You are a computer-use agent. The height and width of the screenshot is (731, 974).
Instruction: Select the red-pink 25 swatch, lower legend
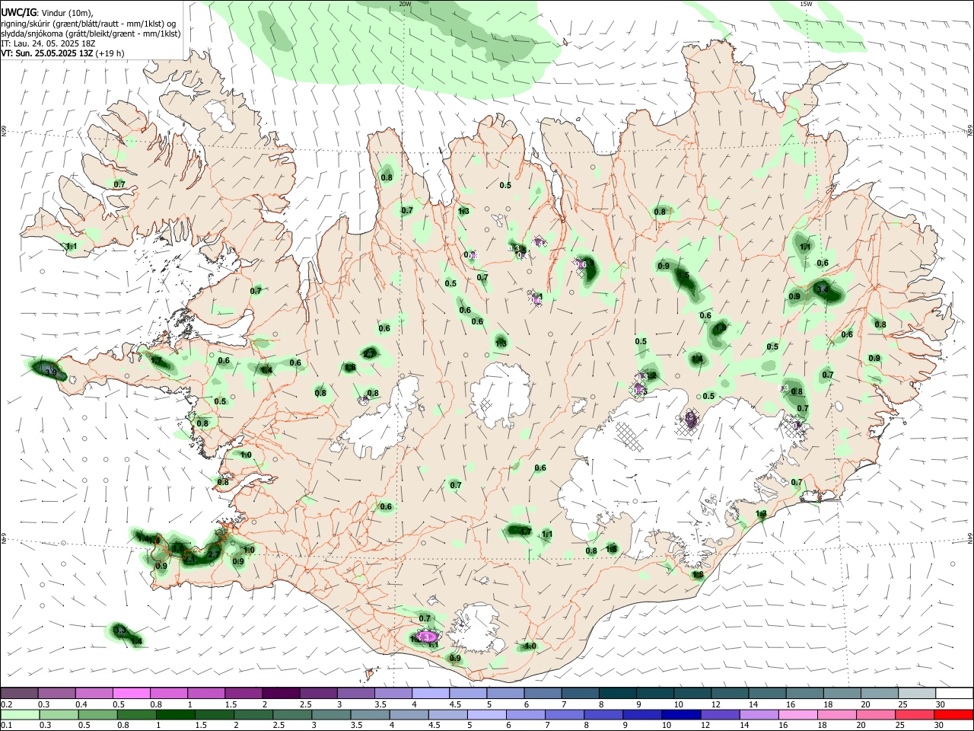(913, 715)
